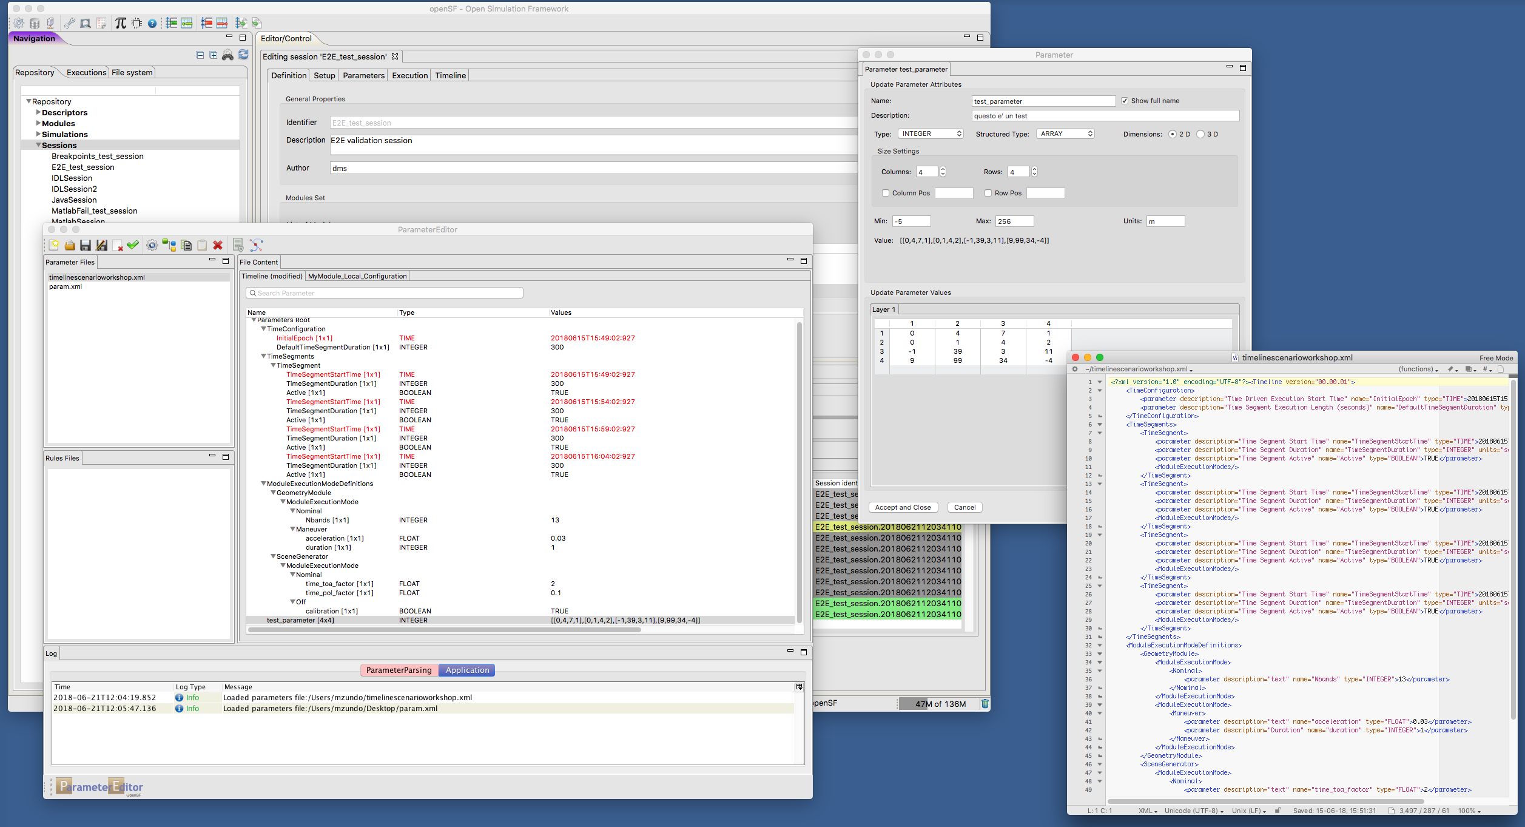Click the Accept and Close button
This screenshot has height=827, width=1525.
[x=903, y=507]
